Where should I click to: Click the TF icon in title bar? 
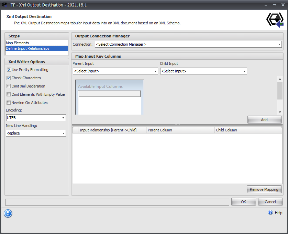(4, 5)
